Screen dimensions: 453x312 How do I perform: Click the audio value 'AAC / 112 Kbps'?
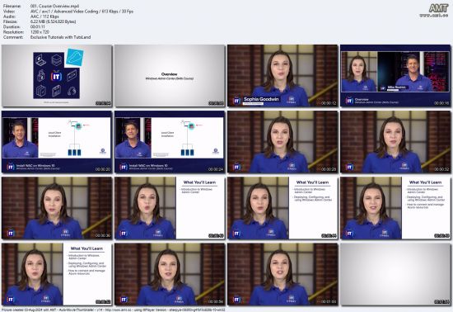tap(44, 17)
